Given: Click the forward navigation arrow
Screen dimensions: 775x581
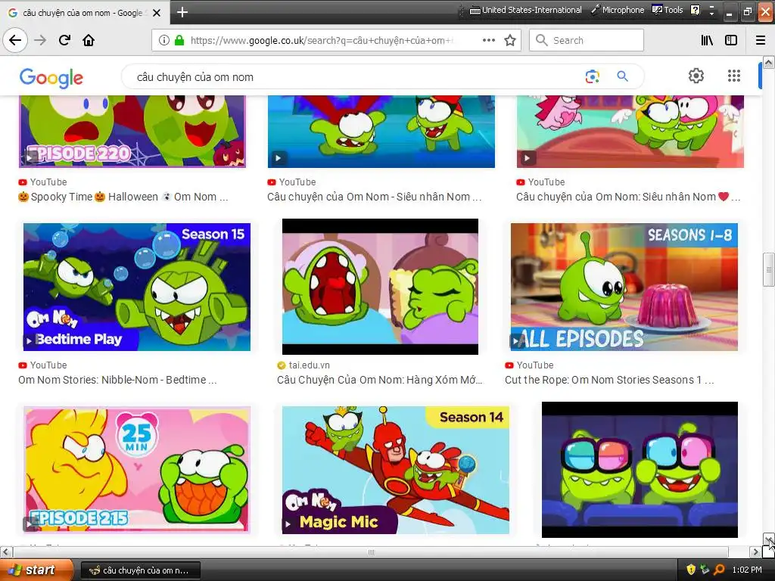Looking at the screenshot, I should click(x=40, y=40).
